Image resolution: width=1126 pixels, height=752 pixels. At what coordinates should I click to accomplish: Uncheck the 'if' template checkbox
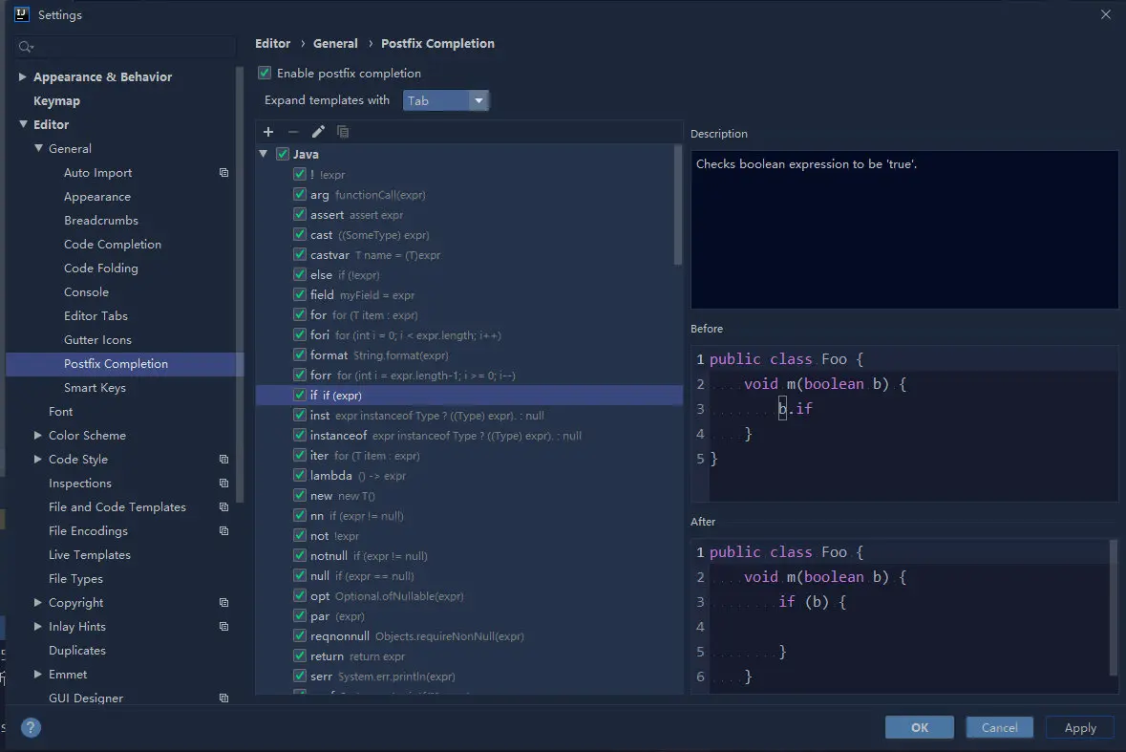coord(300,395)
